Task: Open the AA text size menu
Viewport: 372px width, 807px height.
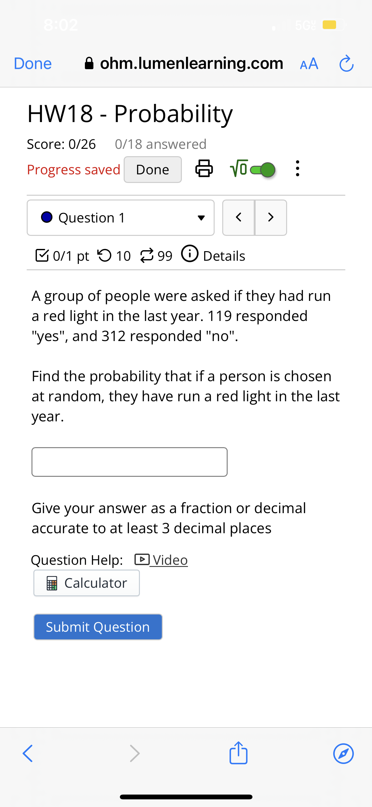Action: coord(308,63)
